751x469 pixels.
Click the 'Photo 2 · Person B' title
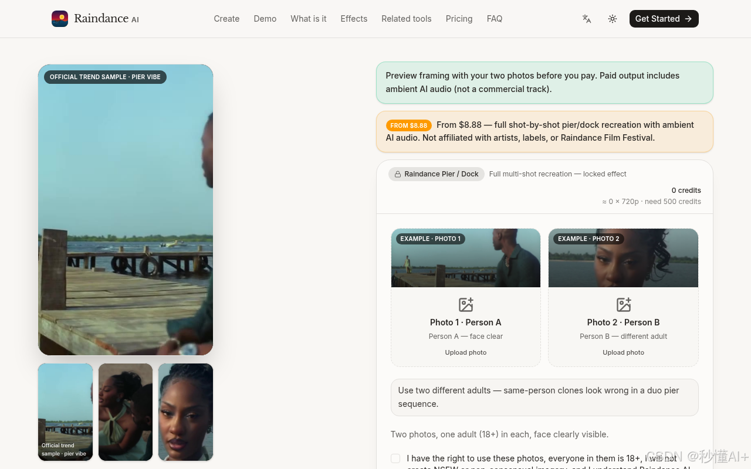tap(624, 322)
